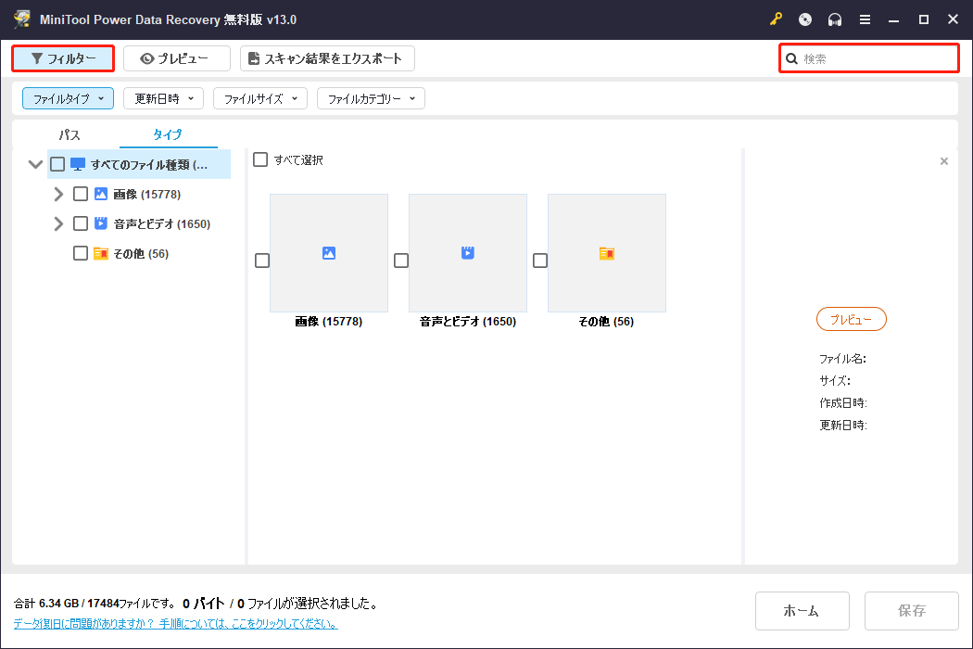The width and height of the screenshot is (973, 649).
Task: Check the box beside 画像 thumbnail
Action: (262, 261)
